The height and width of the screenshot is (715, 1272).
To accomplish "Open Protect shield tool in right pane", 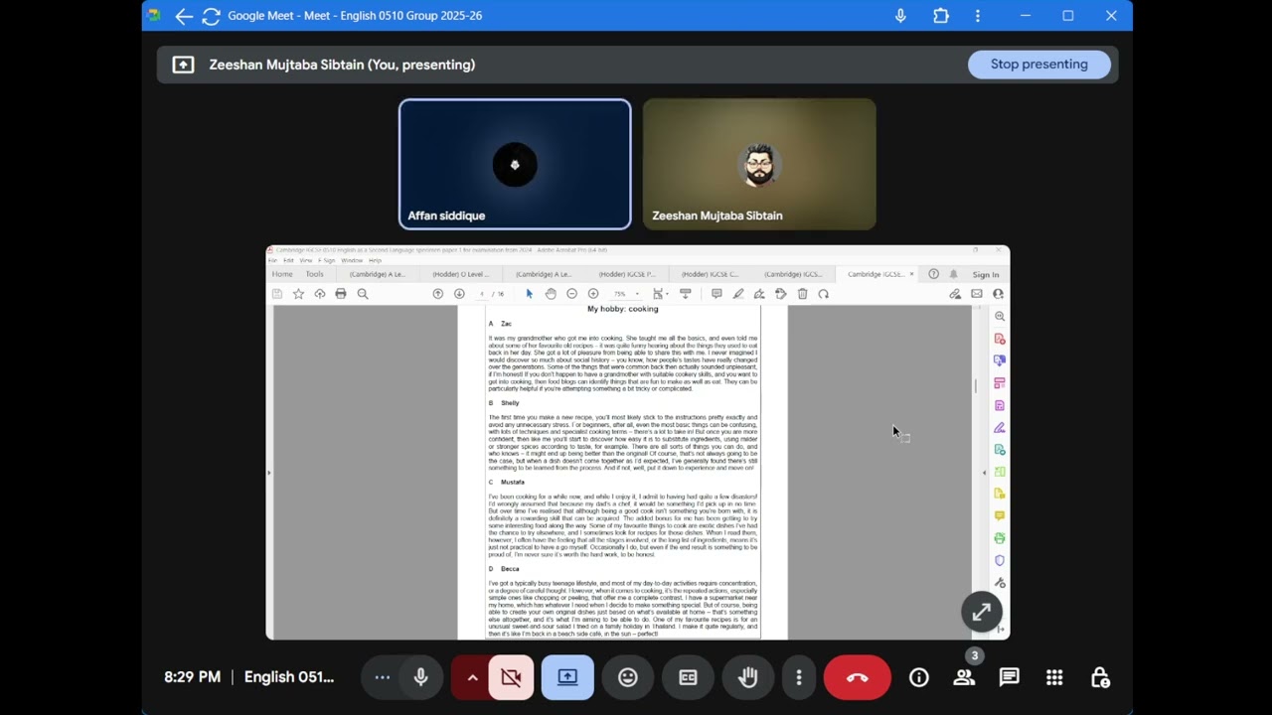I will (x=1000, y=561).
